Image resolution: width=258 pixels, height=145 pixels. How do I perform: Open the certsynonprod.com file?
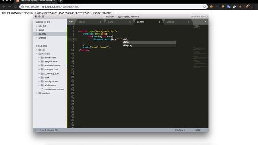(x=54, y=89)
